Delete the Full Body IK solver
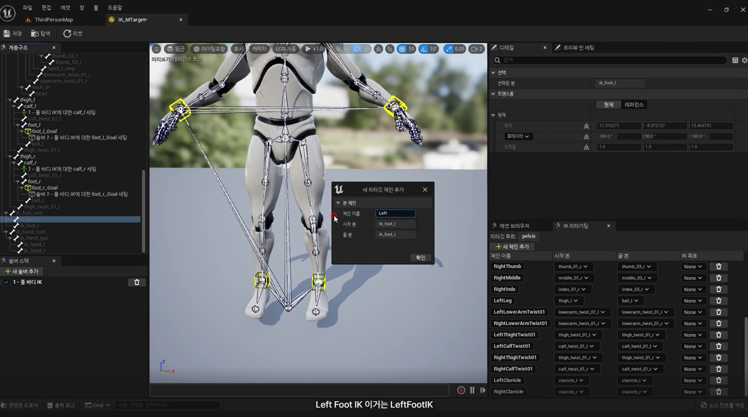748x417 pixels. pos(137,282)
